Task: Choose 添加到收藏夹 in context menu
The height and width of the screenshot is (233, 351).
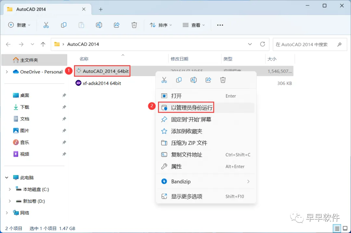Action: click(206, 131)
